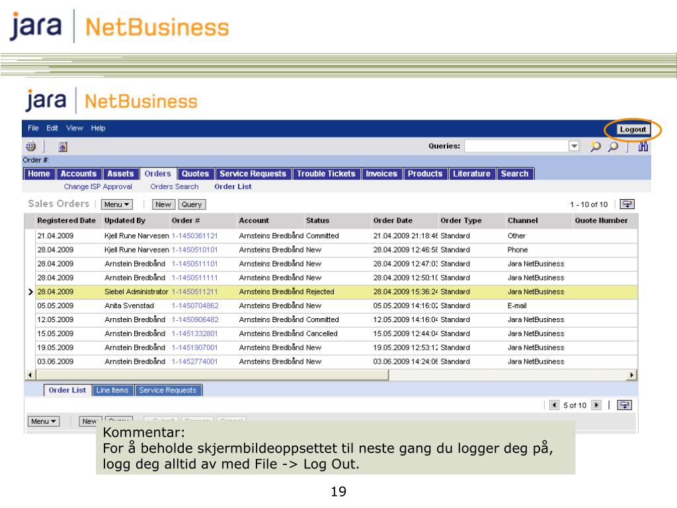Click New button in Sales Orders
This screenshot has height=508, width=677.
pos(163,204)
